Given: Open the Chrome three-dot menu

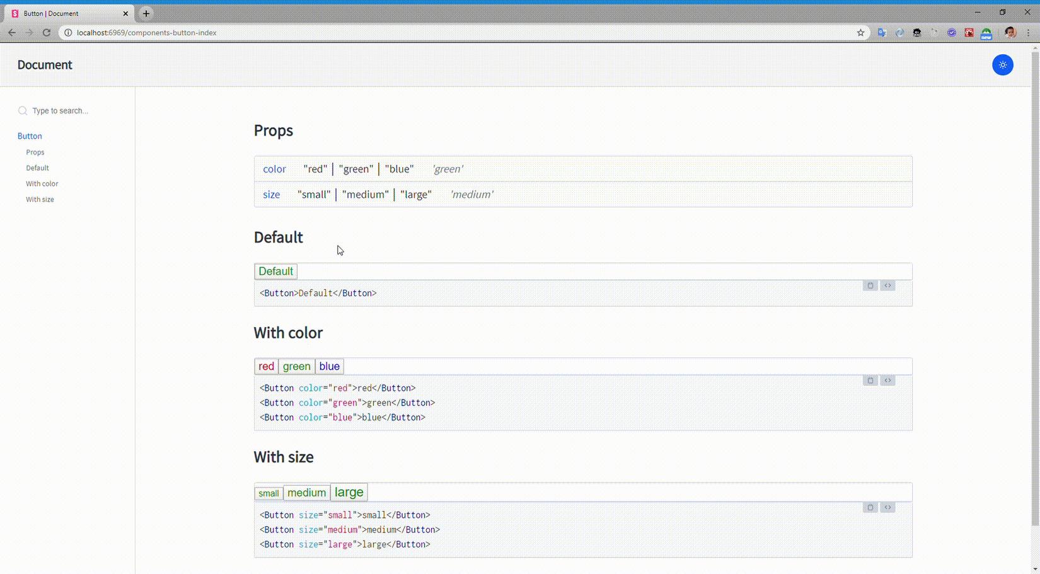Looking at the screenshot, I should point(1028,33).
